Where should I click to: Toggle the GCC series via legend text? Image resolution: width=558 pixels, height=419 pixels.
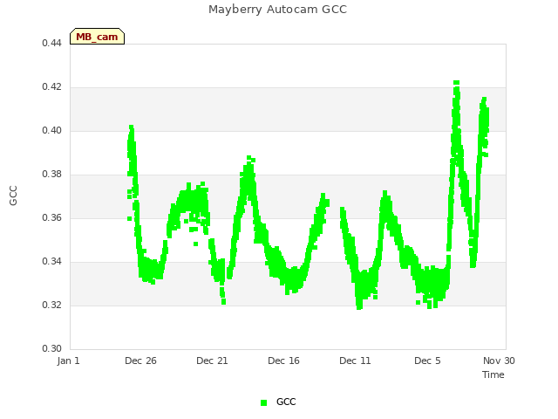pyautogui.click(x=286, y=402)
